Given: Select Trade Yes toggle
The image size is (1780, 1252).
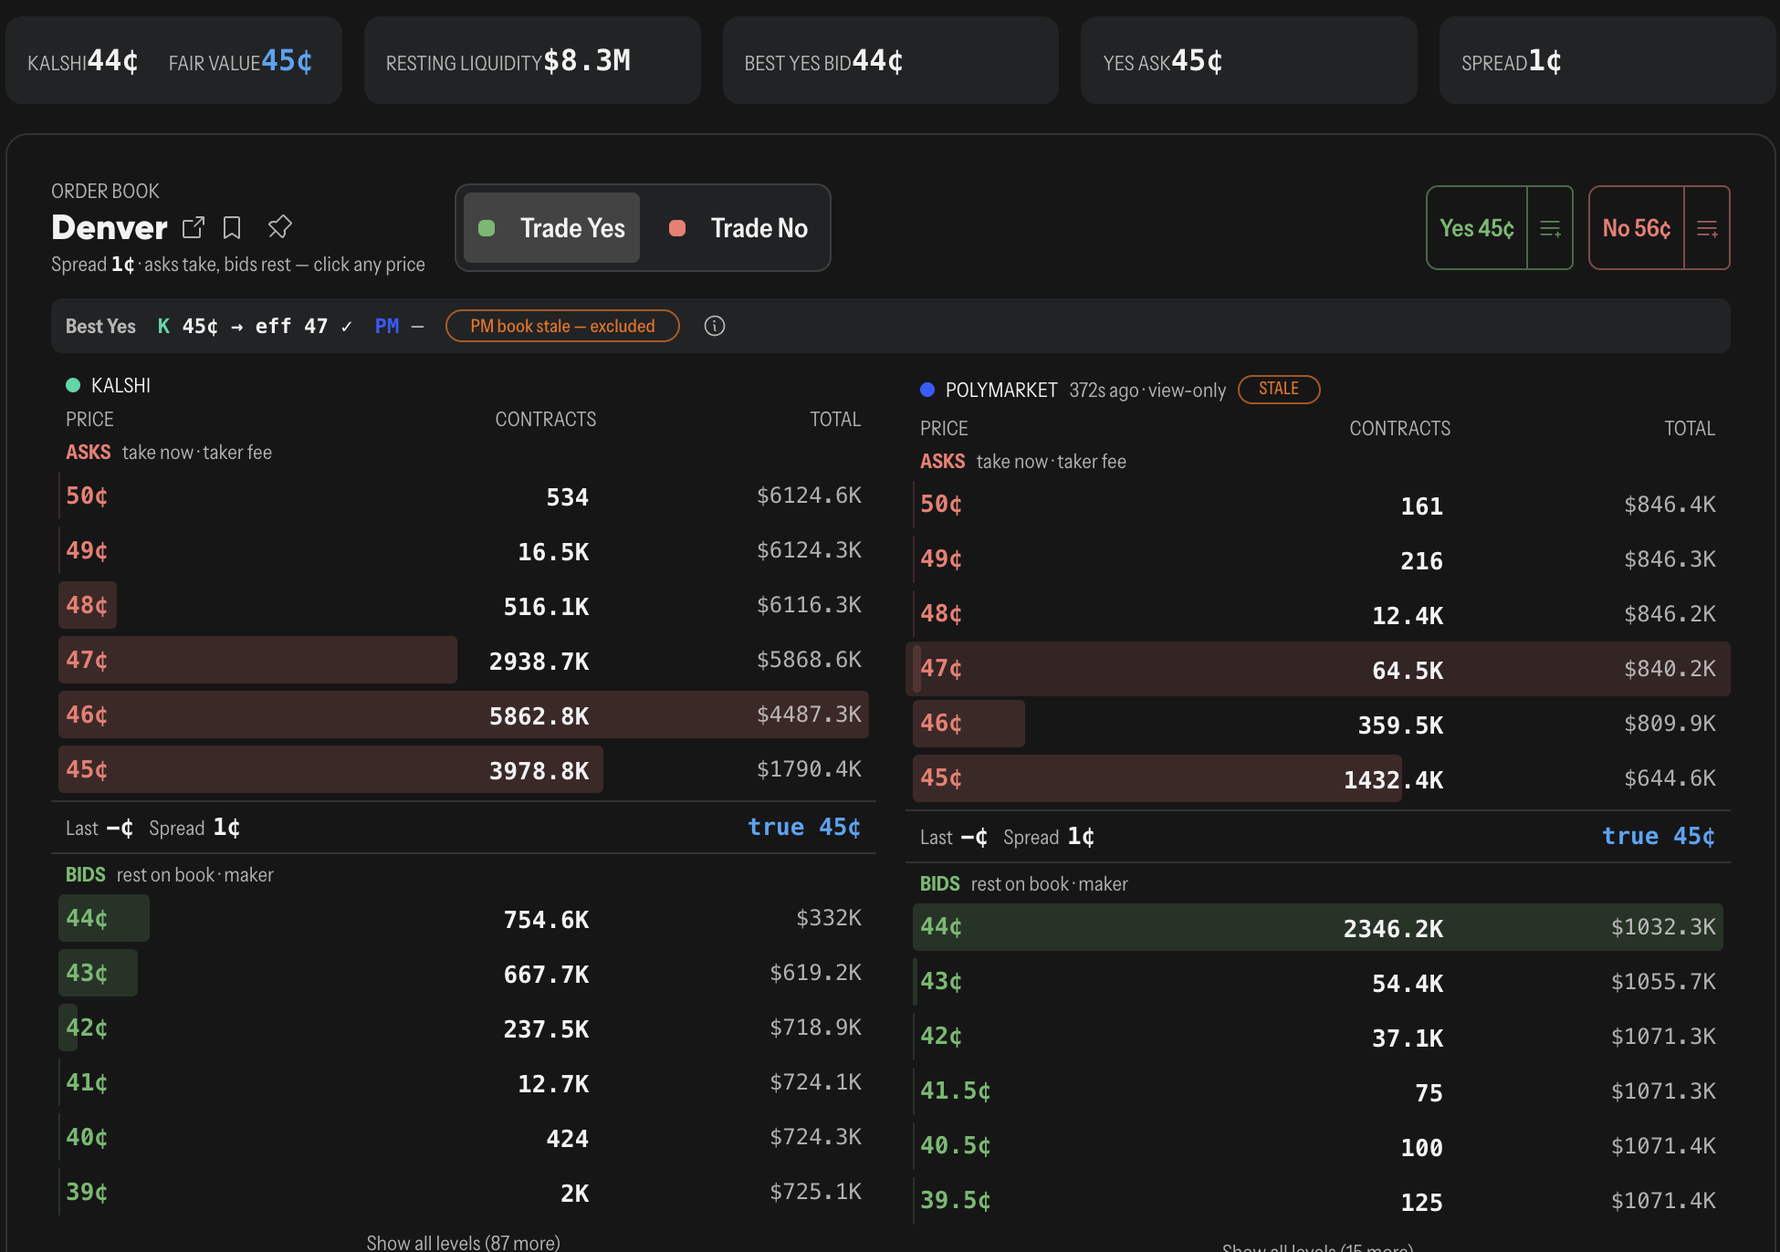Looking at the screenshot, I should (x=552, y=228).
